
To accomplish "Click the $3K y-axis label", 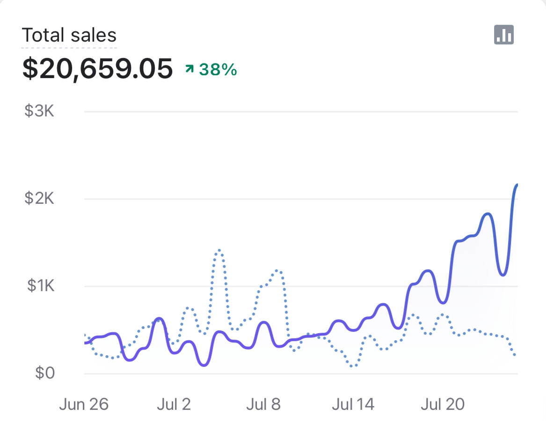I will pyautogui.click(x=39, y=112).
